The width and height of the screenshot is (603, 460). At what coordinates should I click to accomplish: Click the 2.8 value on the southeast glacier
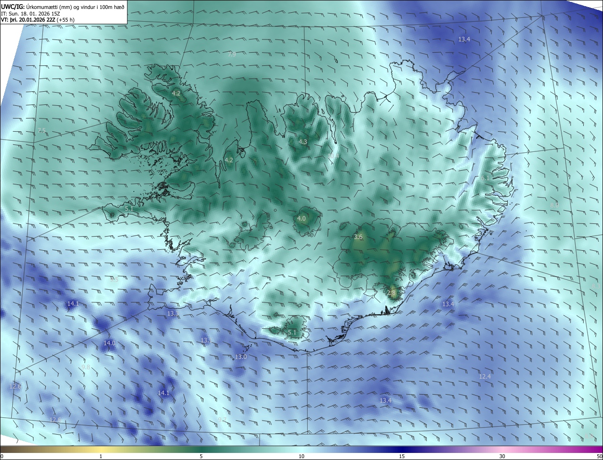[391, 293]
